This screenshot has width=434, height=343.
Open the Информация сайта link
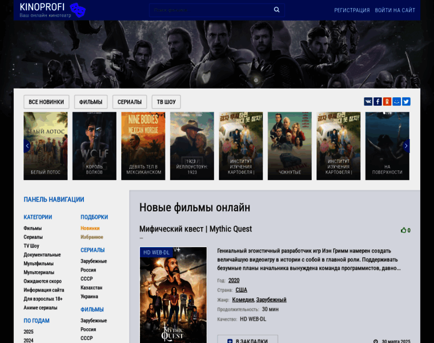[44, 290]
